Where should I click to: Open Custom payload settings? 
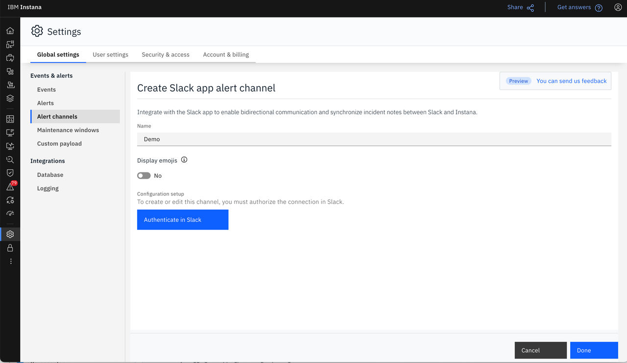[x=59, y=144]
